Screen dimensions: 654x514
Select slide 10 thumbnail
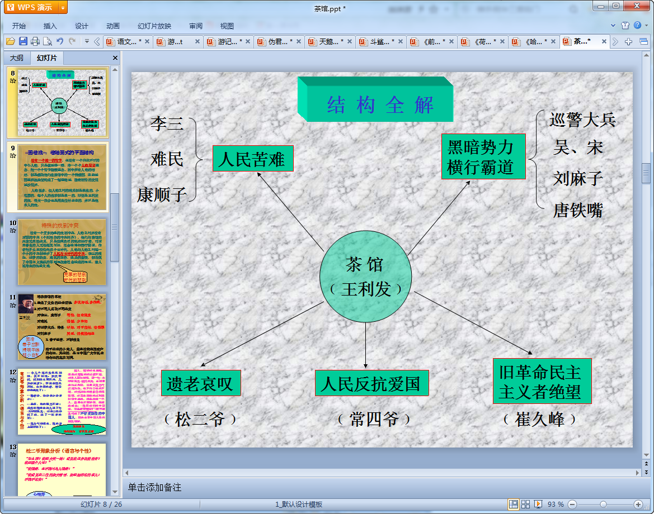[62, 252]
